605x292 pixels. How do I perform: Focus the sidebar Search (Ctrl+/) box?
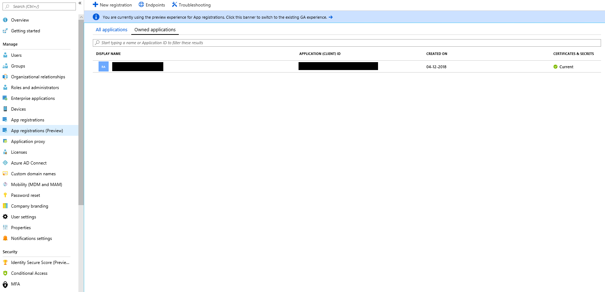pos(39,6)
